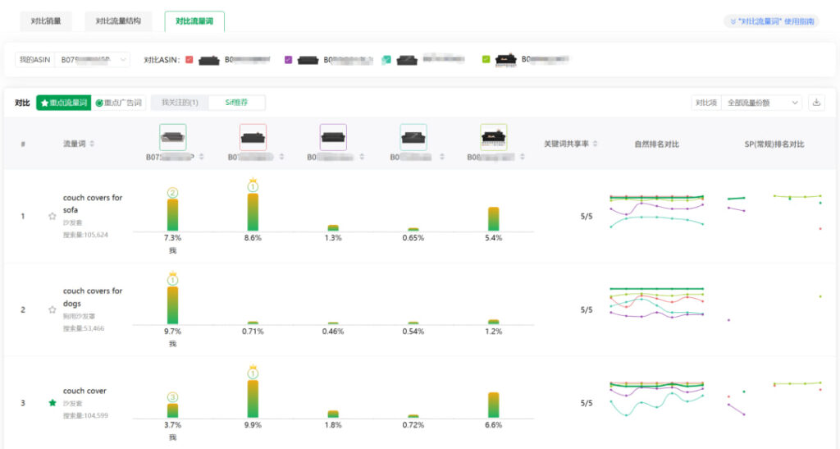Star the 'couch covers for dogs' keyword
Viewport: 840px width, 449px height.
tap(52, 310)
